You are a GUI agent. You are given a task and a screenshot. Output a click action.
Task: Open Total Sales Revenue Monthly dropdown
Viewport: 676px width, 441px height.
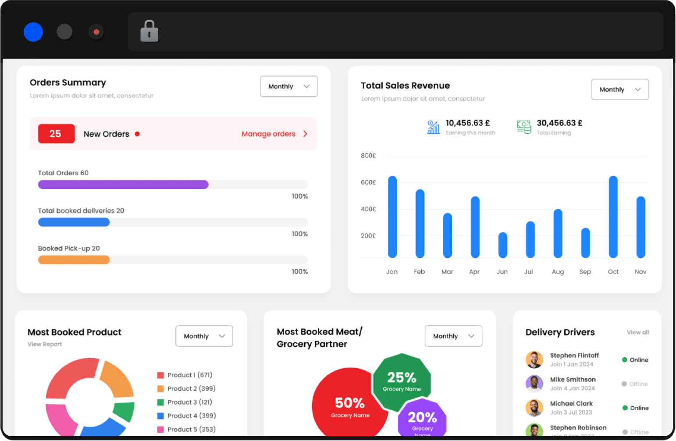(619, 89)
